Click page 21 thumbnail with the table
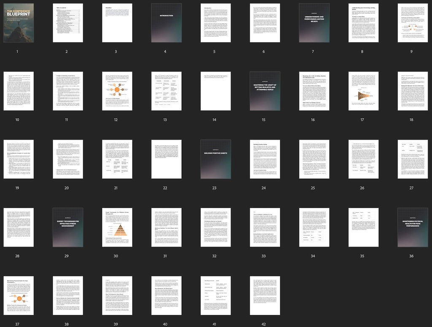 [116, 159]
